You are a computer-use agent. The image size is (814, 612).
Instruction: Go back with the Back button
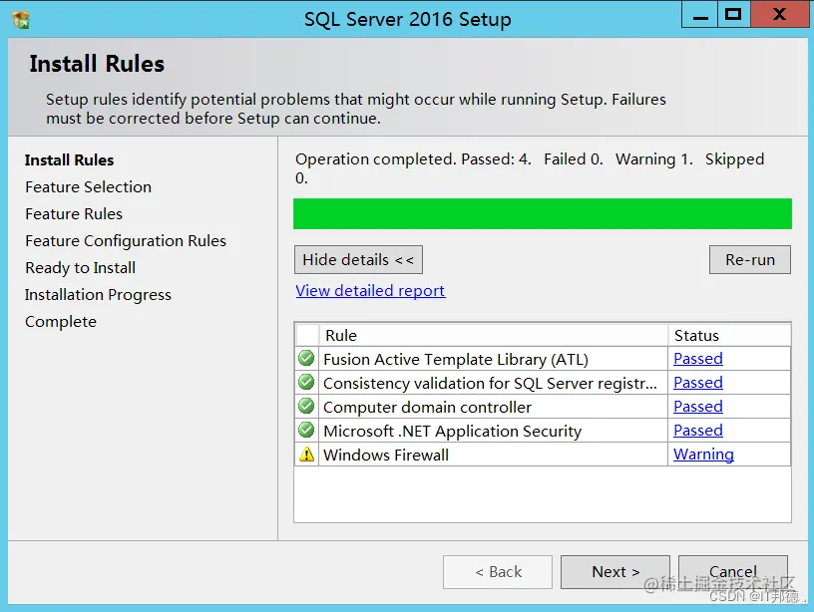click(x=498, y=571)
